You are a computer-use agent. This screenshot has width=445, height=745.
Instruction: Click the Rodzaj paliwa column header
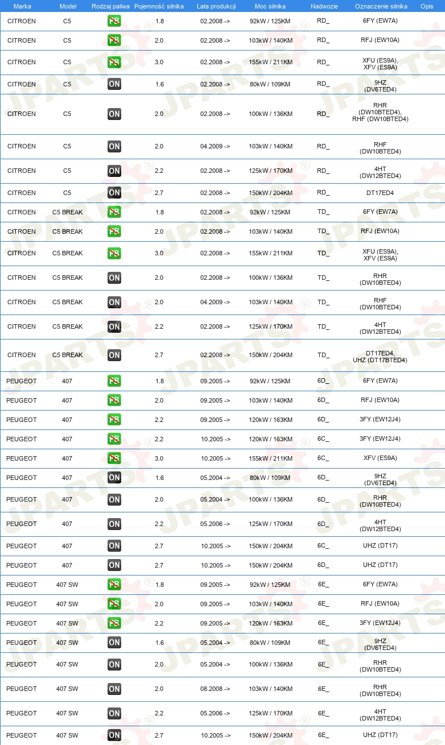point(111,6)
